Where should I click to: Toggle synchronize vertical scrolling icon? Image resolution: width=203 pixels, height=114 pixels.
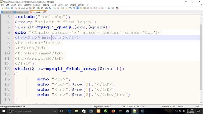62,8
